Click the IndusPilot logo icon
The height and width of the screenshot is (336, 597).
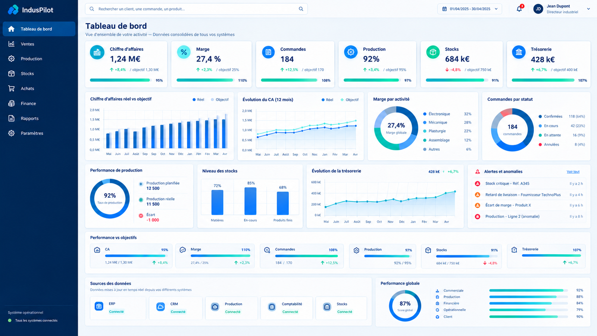[x=13, y=10]
